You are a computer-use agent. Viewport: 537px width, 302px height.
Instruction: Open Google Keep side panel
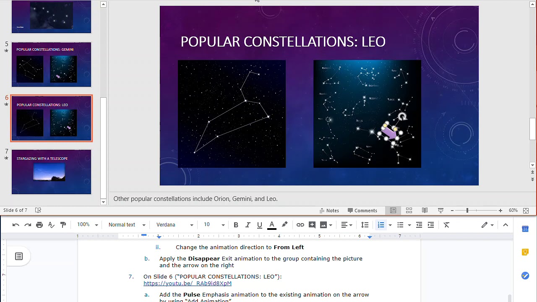point(525,252)
